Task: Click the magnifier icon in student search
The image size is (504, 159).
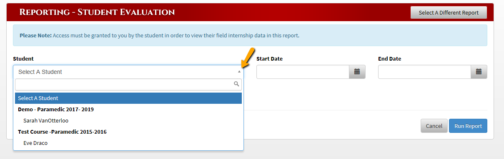Action: (236, 84)
